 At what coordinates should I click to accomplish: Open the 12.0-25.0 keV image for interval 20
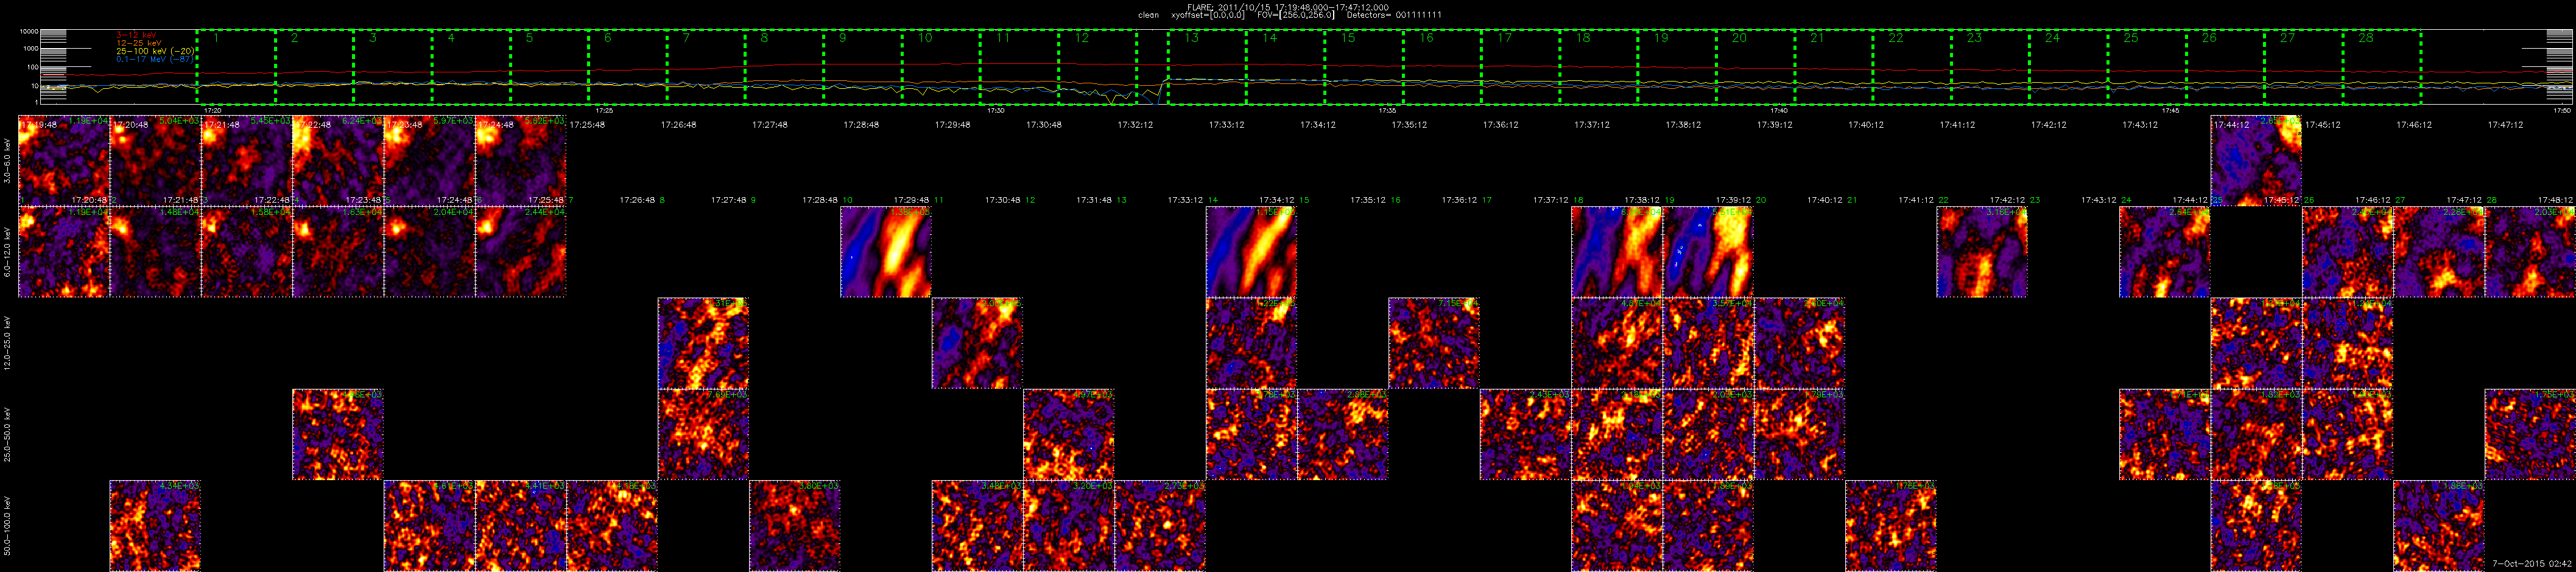(1799, 343)
